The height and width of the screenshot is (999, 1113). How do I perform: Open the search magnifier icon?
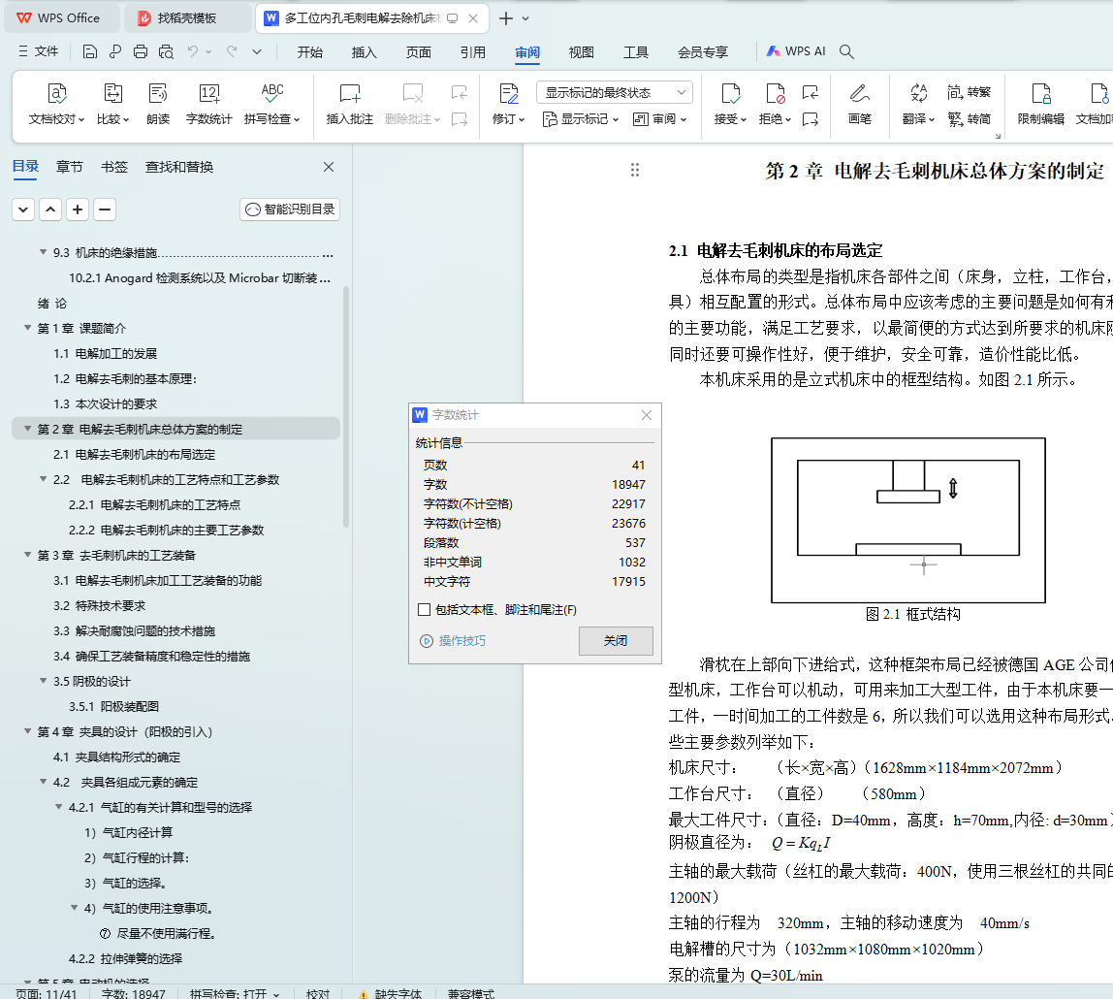tap(846, 51)
